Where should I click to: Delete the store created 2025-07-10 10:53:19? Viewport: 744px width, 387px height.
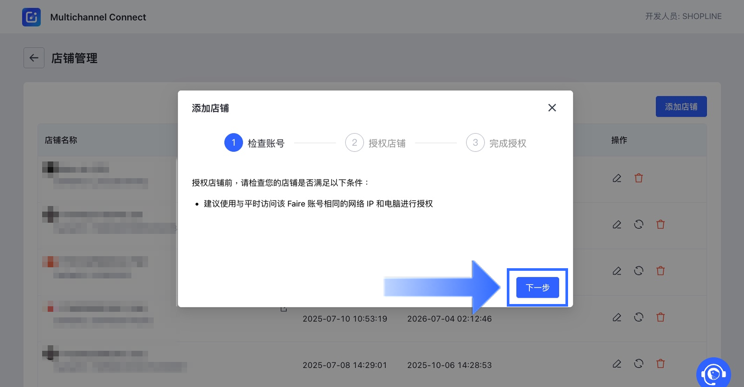click(660, 317)
